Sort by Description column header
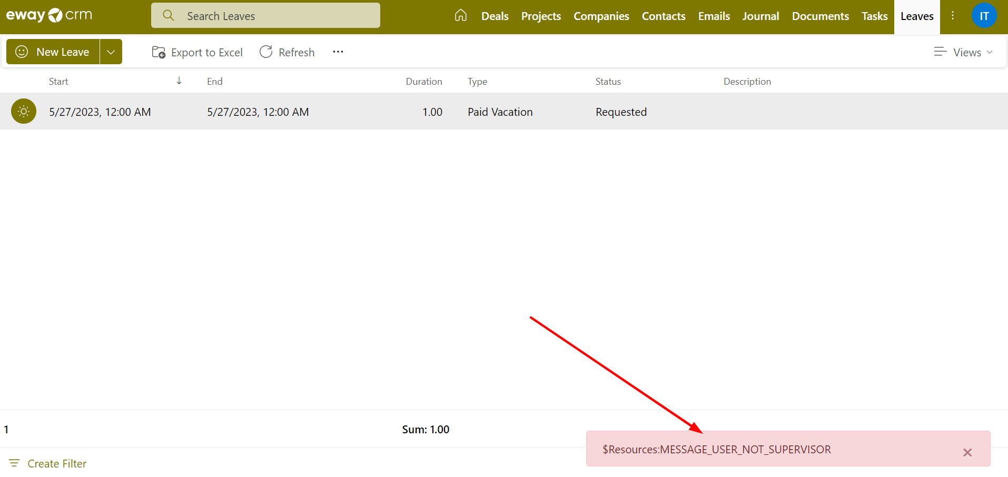The image size is (1008, 477). (x=747, y=81)
